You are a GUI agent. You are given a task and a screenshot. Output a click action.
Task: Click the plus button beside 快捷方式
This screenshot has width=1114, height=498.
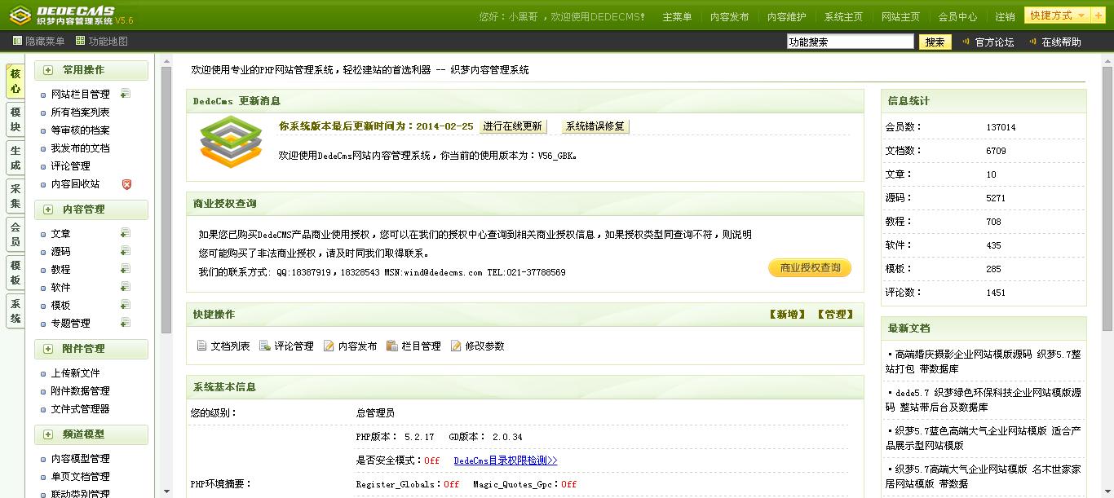[1099, 15]
